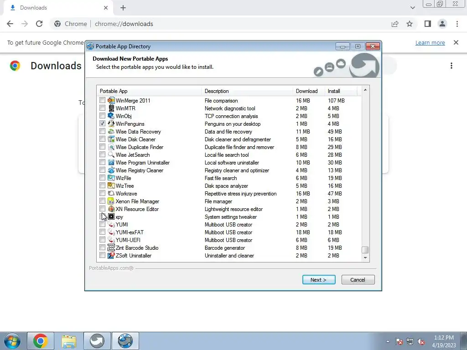Click the Cancel button
The image size is (467, 350).
pyautogui.click(x=358, y=280)
